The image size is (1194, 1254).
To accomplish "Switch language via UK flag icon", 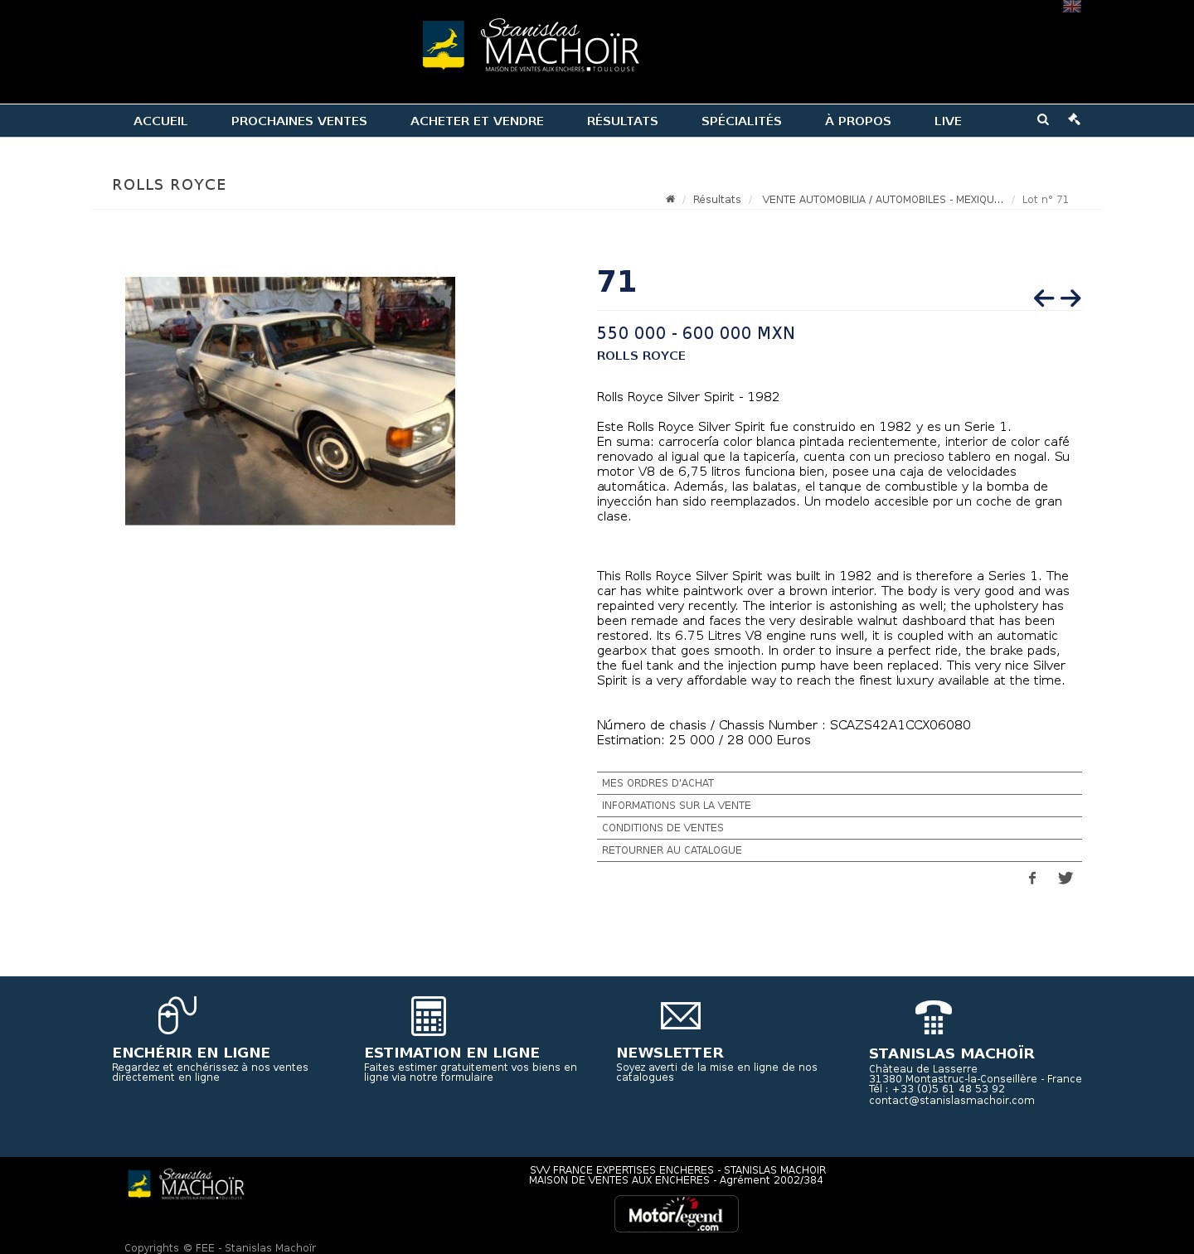I will (x=1072, y=6).
